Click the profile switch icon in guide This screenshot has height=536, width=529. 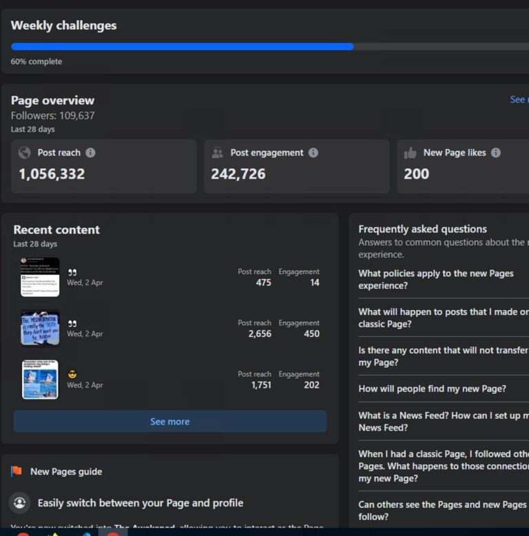point(20,502)
